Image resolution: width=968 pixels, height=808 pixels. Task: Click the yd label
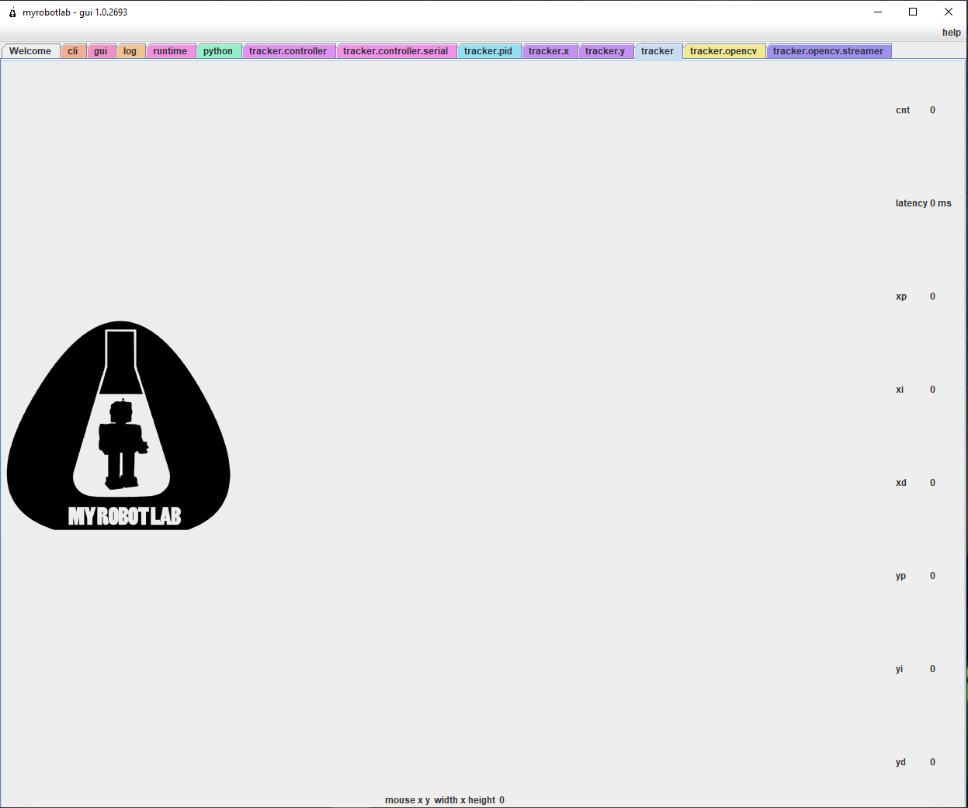point(900,762)
